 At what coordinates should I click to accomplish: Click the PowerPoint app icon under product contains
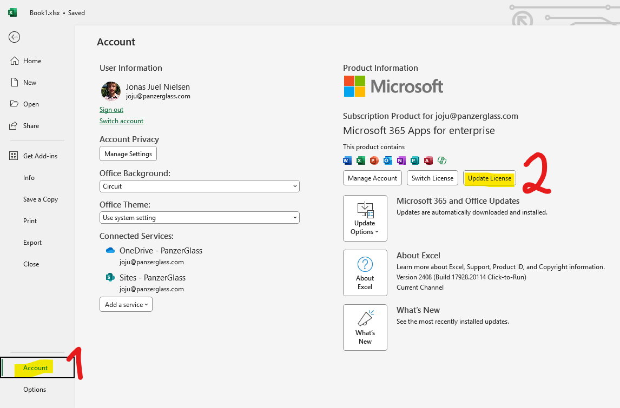374,160
